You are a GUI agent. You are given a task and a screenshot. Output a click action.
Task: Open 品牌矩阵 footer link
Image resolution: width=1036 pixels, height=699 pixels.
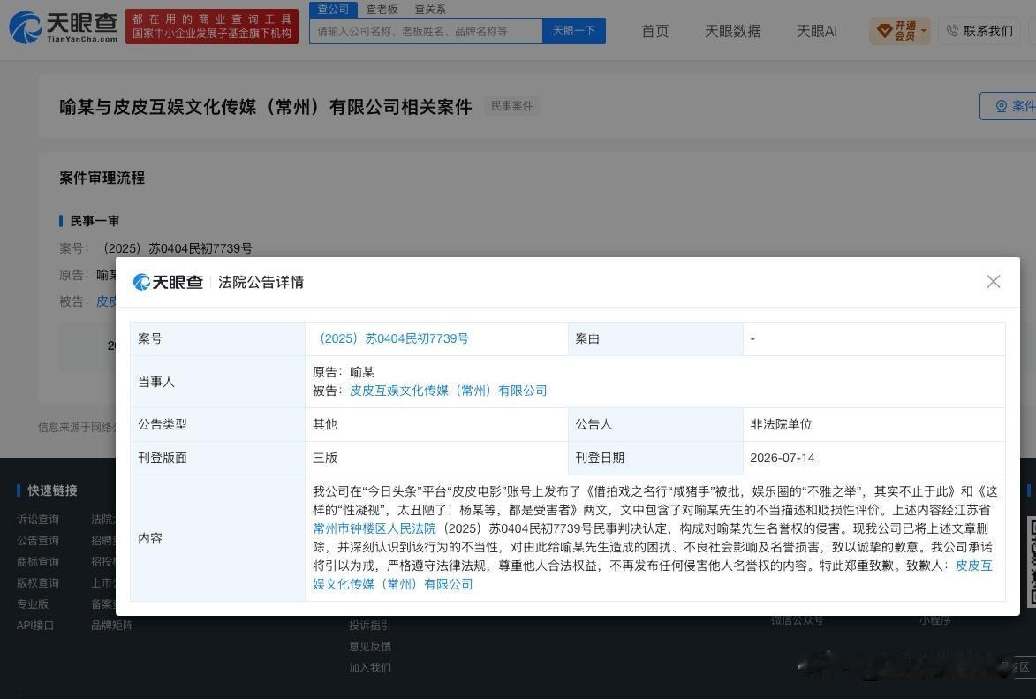111,625
